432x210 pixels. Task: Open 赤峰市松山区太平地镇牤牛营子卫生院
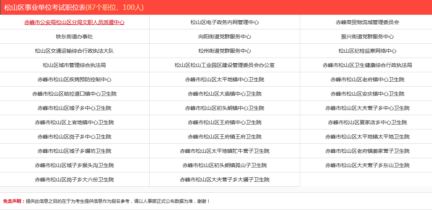click(224, 151)
